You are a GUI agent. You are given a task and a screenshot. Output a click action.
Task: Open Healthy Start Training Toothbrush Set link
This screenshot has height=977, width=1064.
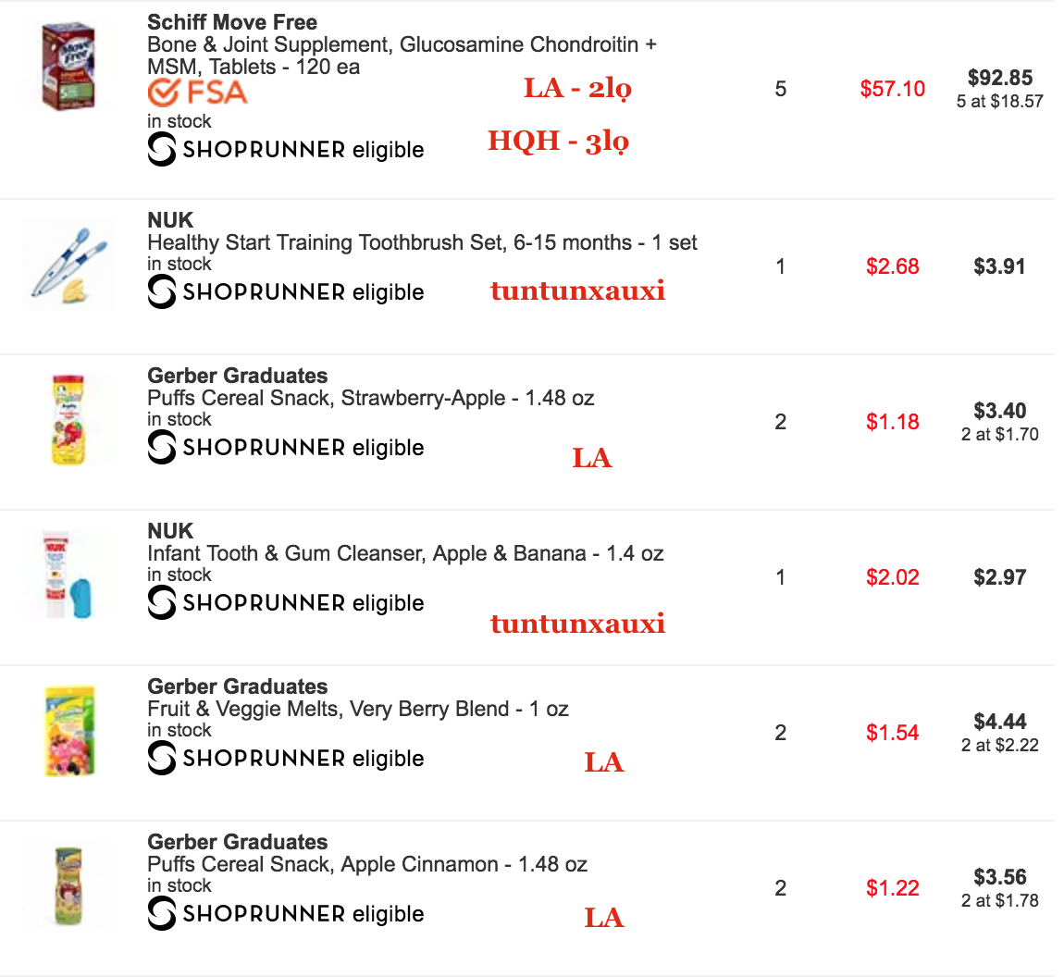422,243
